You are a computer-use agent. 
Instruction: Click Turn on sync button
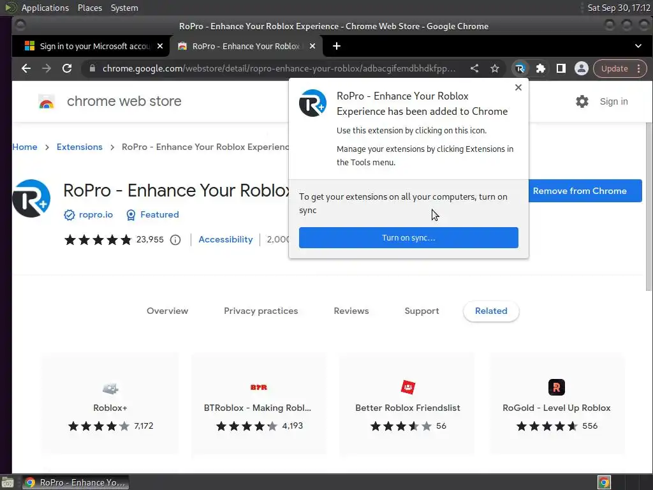pyautogui.click(x=409, y=237)
